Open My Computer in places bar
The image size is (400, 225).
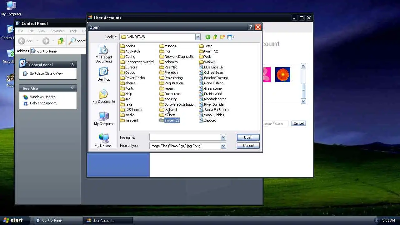click(104, 119)
